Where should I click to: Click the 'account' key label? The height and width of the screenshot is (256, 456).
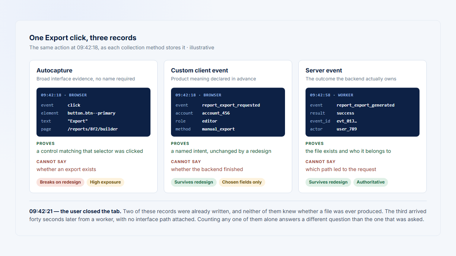184,113
